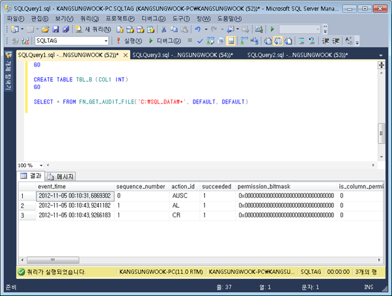This screenshot has height=296, width=392.
Task: Open the 보기(V) menu
Action: pyautogui.click(x=64, y=18)
